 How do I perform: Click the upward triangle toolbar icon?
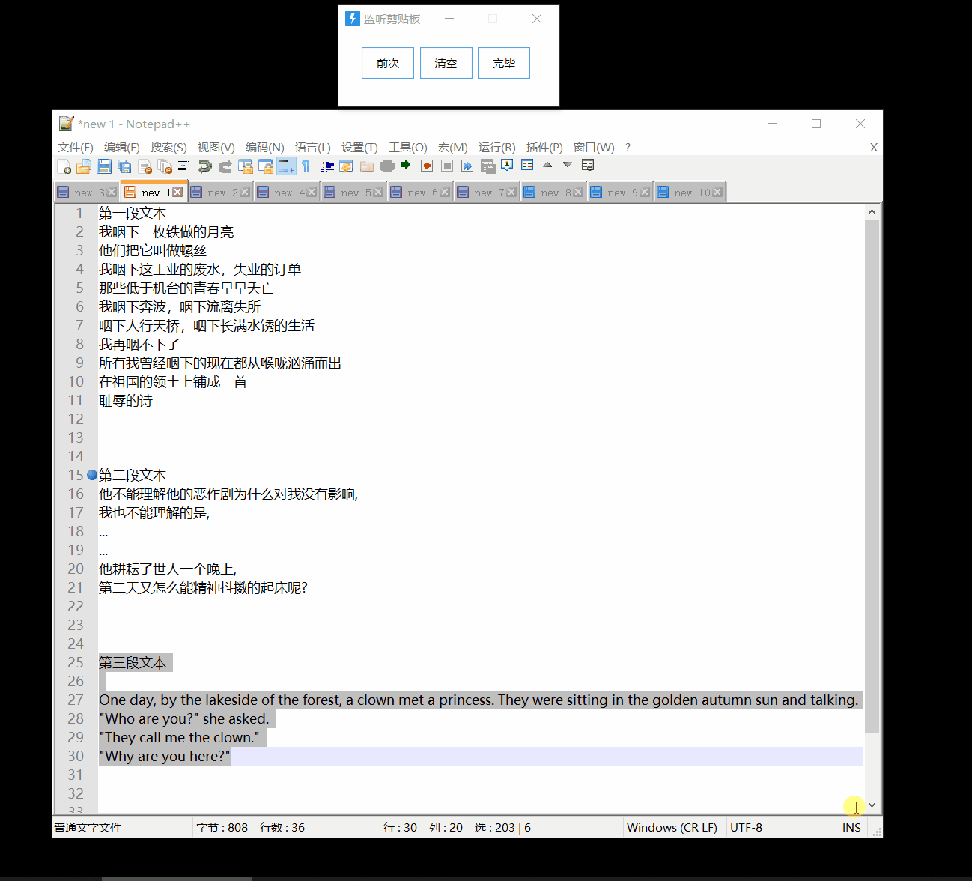point(547,165)
